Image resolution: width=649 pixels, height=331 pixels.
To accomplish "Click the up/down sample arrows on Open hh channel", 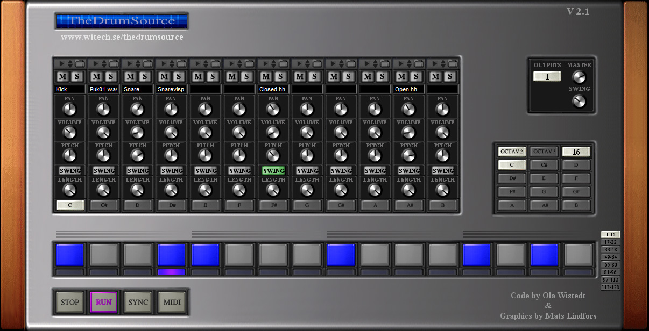I will 409,63.
